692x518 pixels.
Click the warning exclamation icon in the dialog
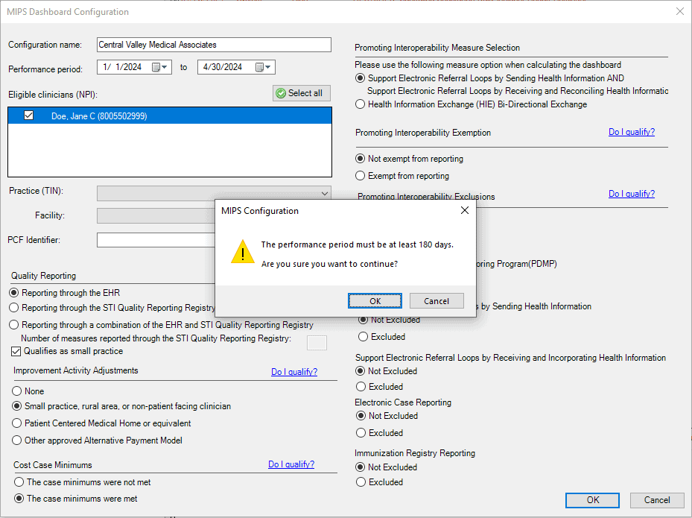click(242, 252)
